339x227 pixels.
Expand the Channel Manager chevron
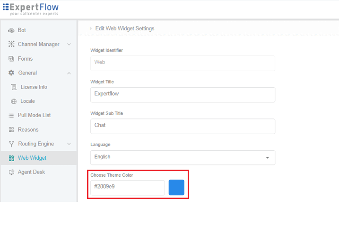pyautogui.click(x=69, y=45)
